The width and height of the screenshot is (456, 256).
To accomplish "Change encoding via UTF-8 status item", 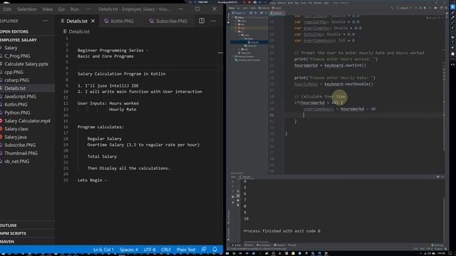I will pyautogui.click(x=150, y=250).
